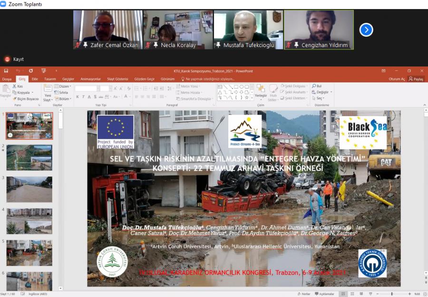The width and height of the screenshot is (428, 297).
Task: Find text using the Bul magnifier
Action: 317,86
